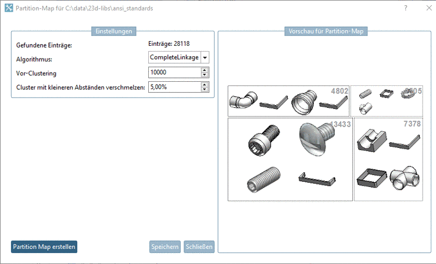Image resolution: width=436 pixels, height=264 pixels.
Task: Click Partition Map erstellen button
Action: pos(44,247)
